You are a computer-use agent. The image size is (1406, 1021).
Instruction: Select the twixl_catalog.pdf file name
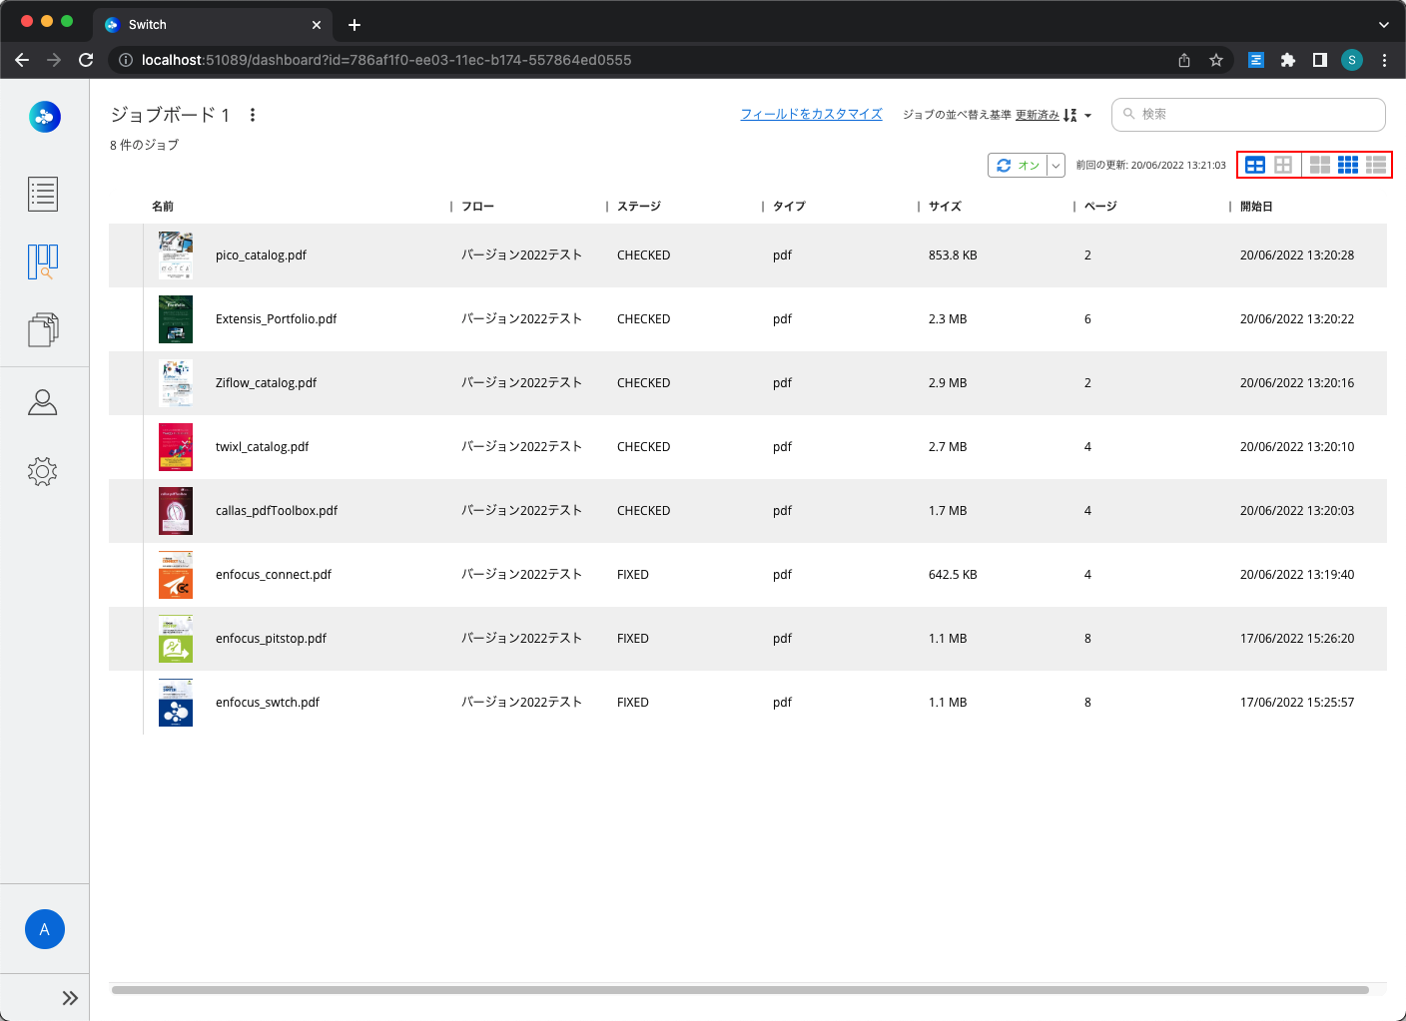click(x=262, y=447)
